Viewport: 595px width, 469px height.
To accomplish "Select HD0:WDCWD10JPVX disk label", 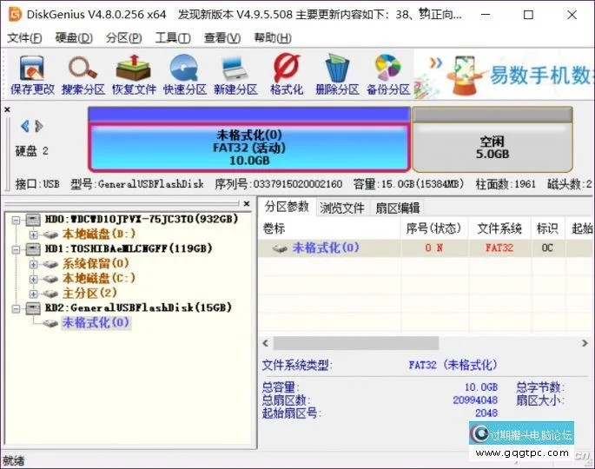I will 142,219.
